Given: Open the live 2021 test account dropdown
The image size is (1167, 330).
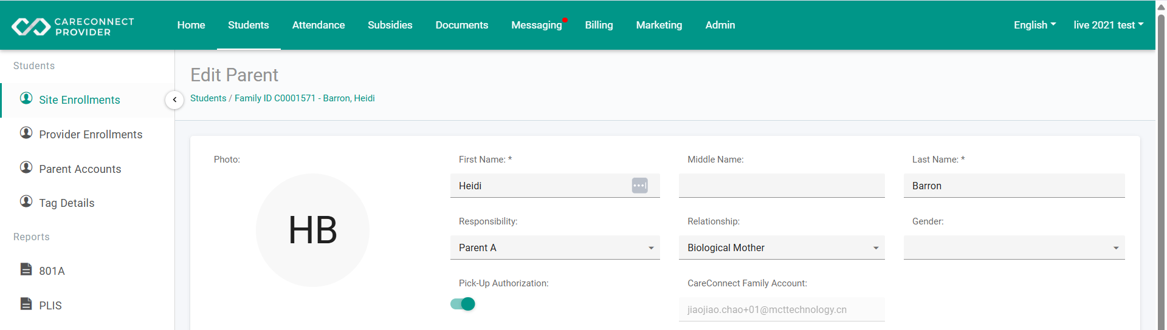Looking at the screenshot, I should tap(1109, 25).
